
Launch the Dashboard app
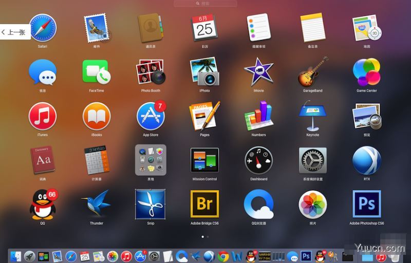coord(259,161)
